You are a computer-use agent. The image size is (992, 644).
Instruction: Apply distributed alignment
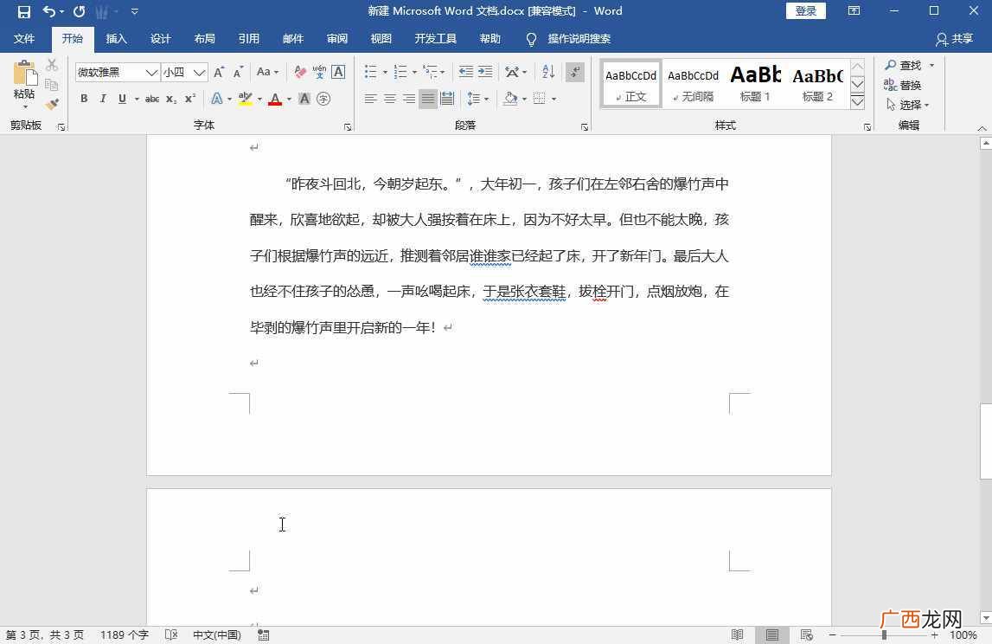click(x=447, y=99)
